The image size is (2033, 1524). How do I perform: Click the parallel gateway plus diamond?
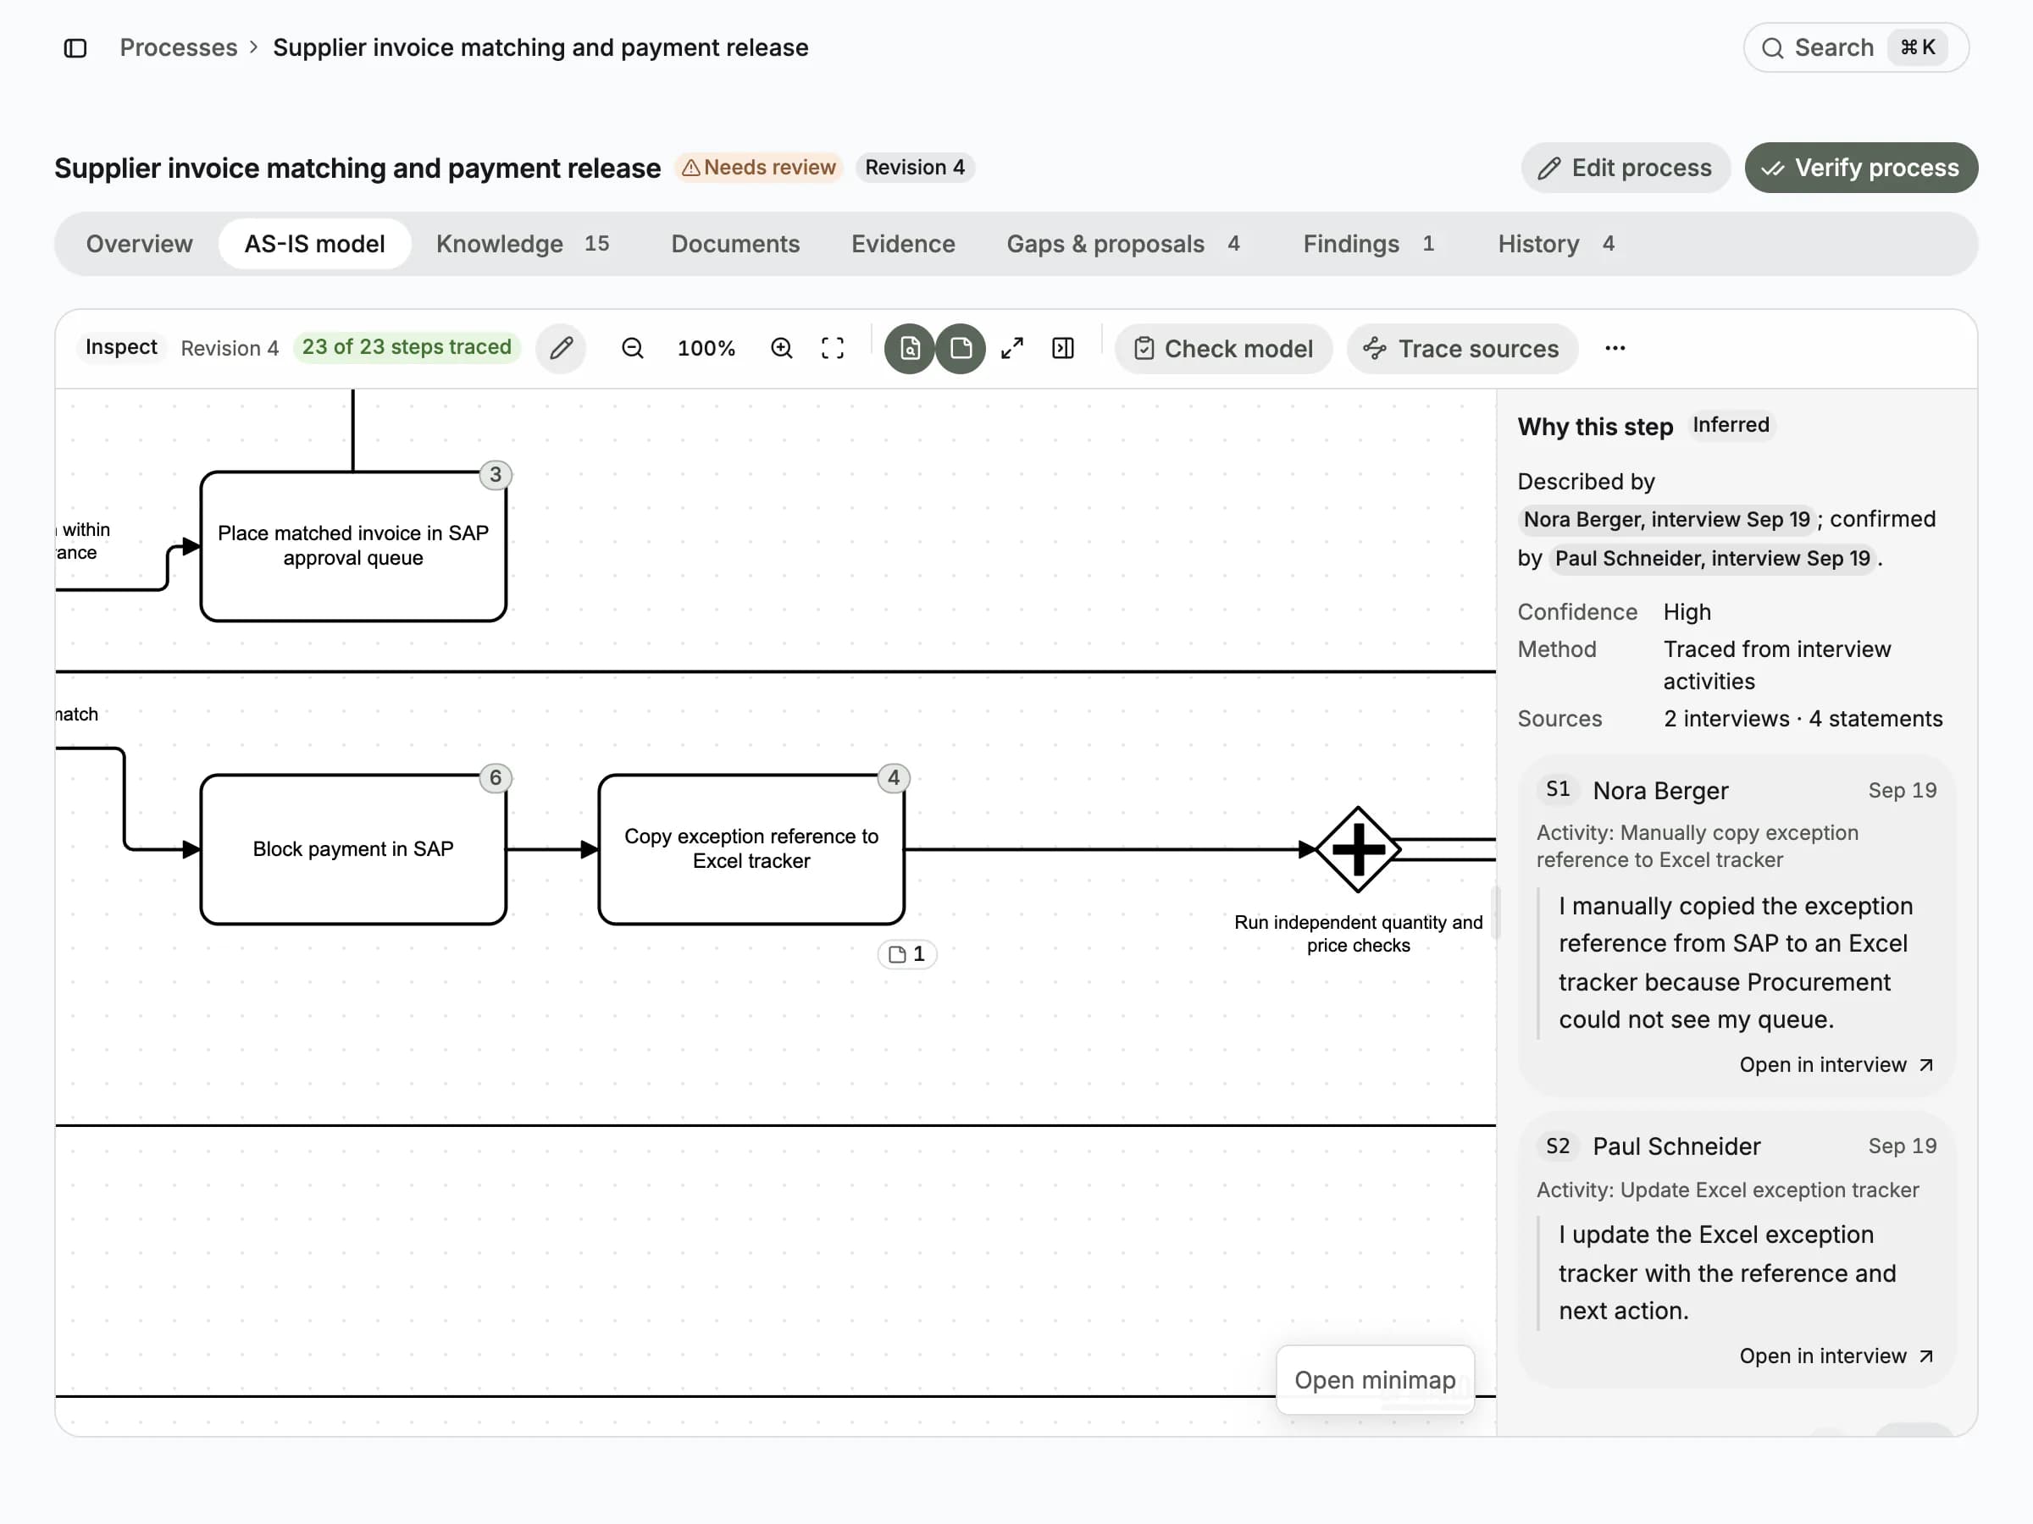click(1358, 849)
